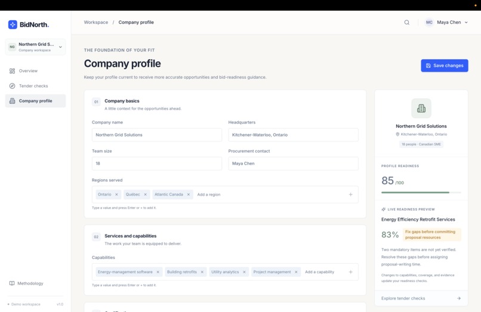Remove Building retrofits capability tag
The width and height of the screenshot is (481, 312).
pos(202,272)
